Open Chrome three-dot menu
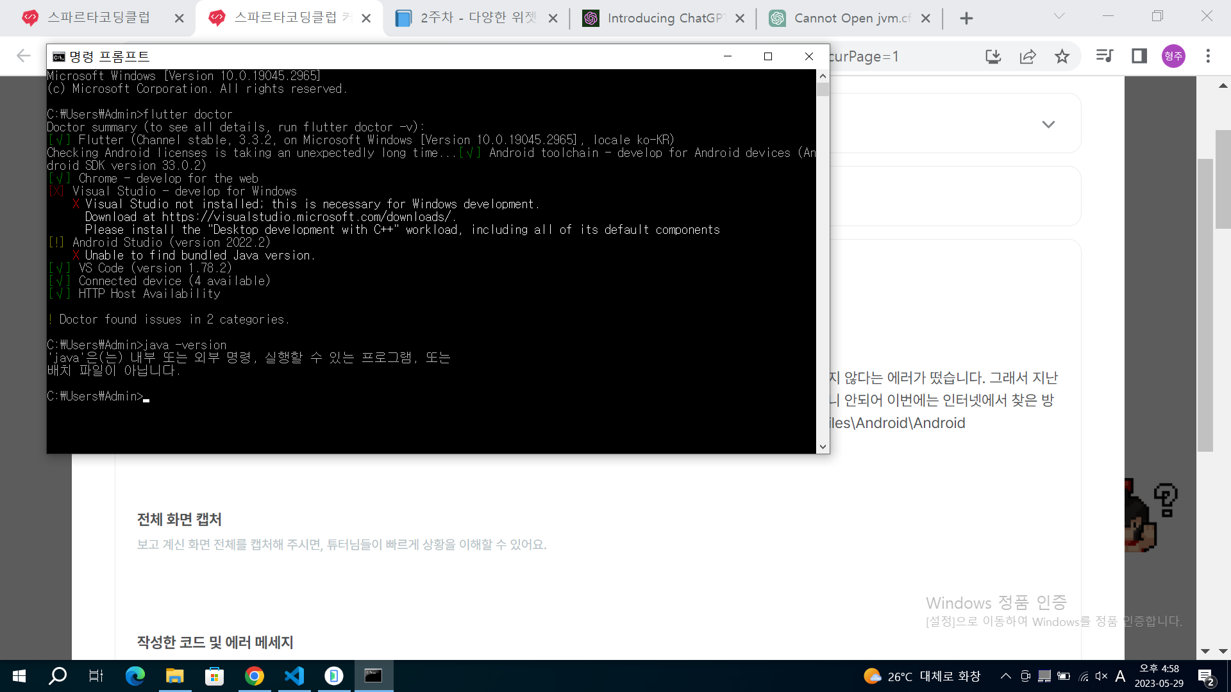Screen dimensions: 1231x692 (x=1208, y=56)
